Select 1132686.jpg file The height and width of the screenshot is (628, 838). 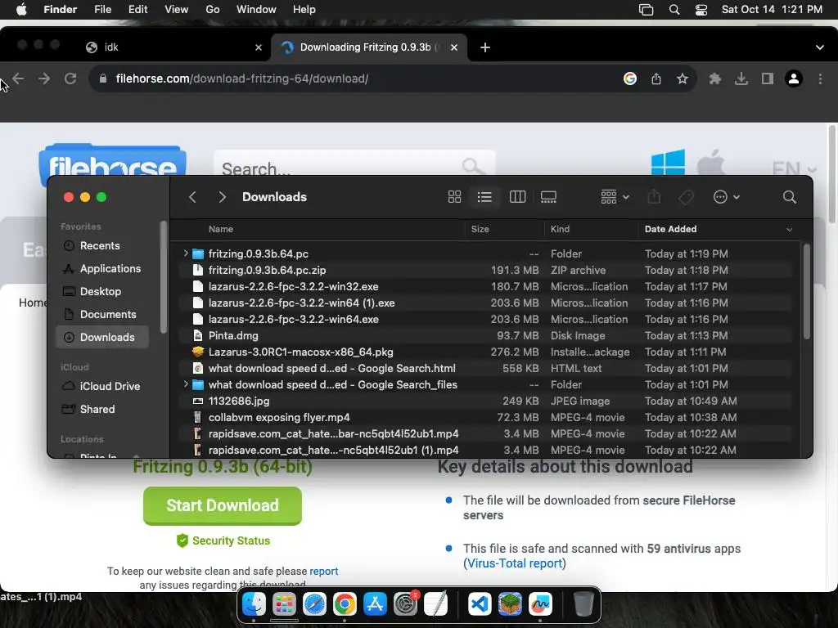click(485, 401)
